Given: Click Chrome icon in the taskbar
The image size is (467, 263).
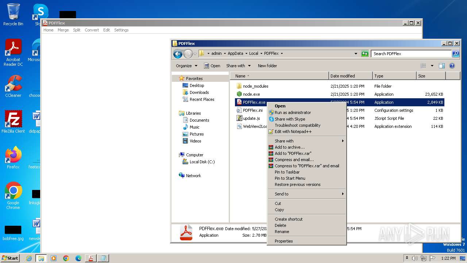Looking at the screenshot, I should click(66, 258).
